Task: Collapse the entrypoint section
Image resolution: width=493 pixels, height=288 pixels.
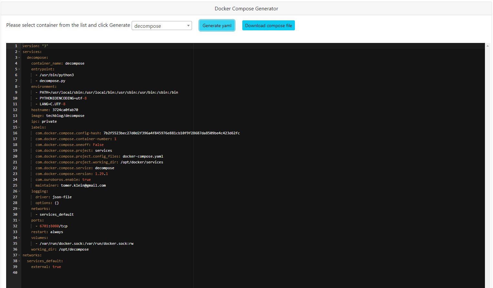Action: [x=19, y=69]
